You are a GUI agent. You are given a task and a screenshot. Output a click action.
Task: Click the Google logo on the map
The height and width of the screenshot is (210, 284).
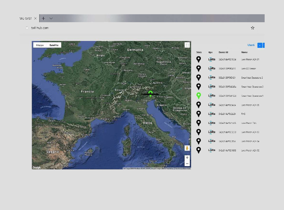pyautogui.click(x=37, y=167)
